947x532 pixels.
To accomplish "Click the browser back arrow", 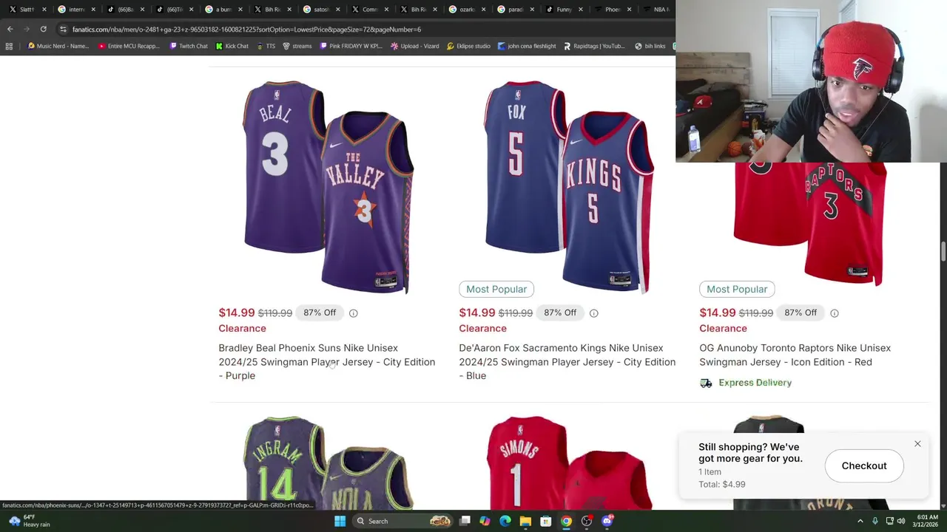I will tap(10, 29).
